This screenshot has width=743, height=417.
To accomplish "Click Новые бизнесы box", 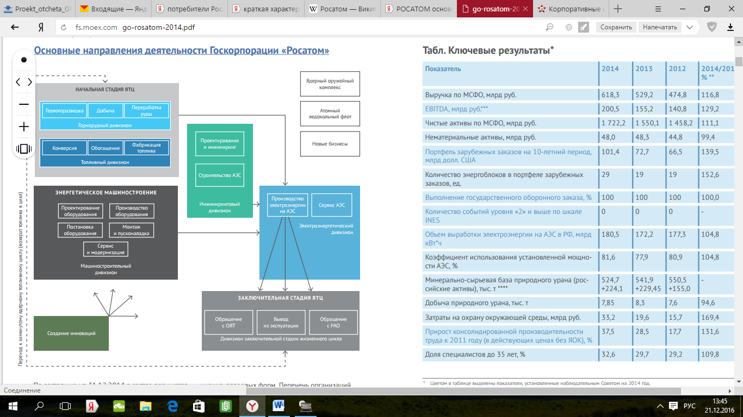I will (x=330, y=144).
